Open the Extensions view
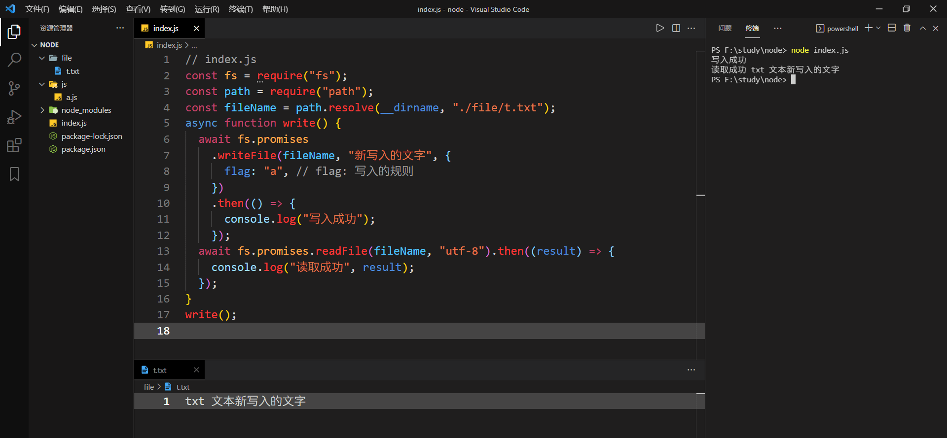 click(x=14, y=145)
